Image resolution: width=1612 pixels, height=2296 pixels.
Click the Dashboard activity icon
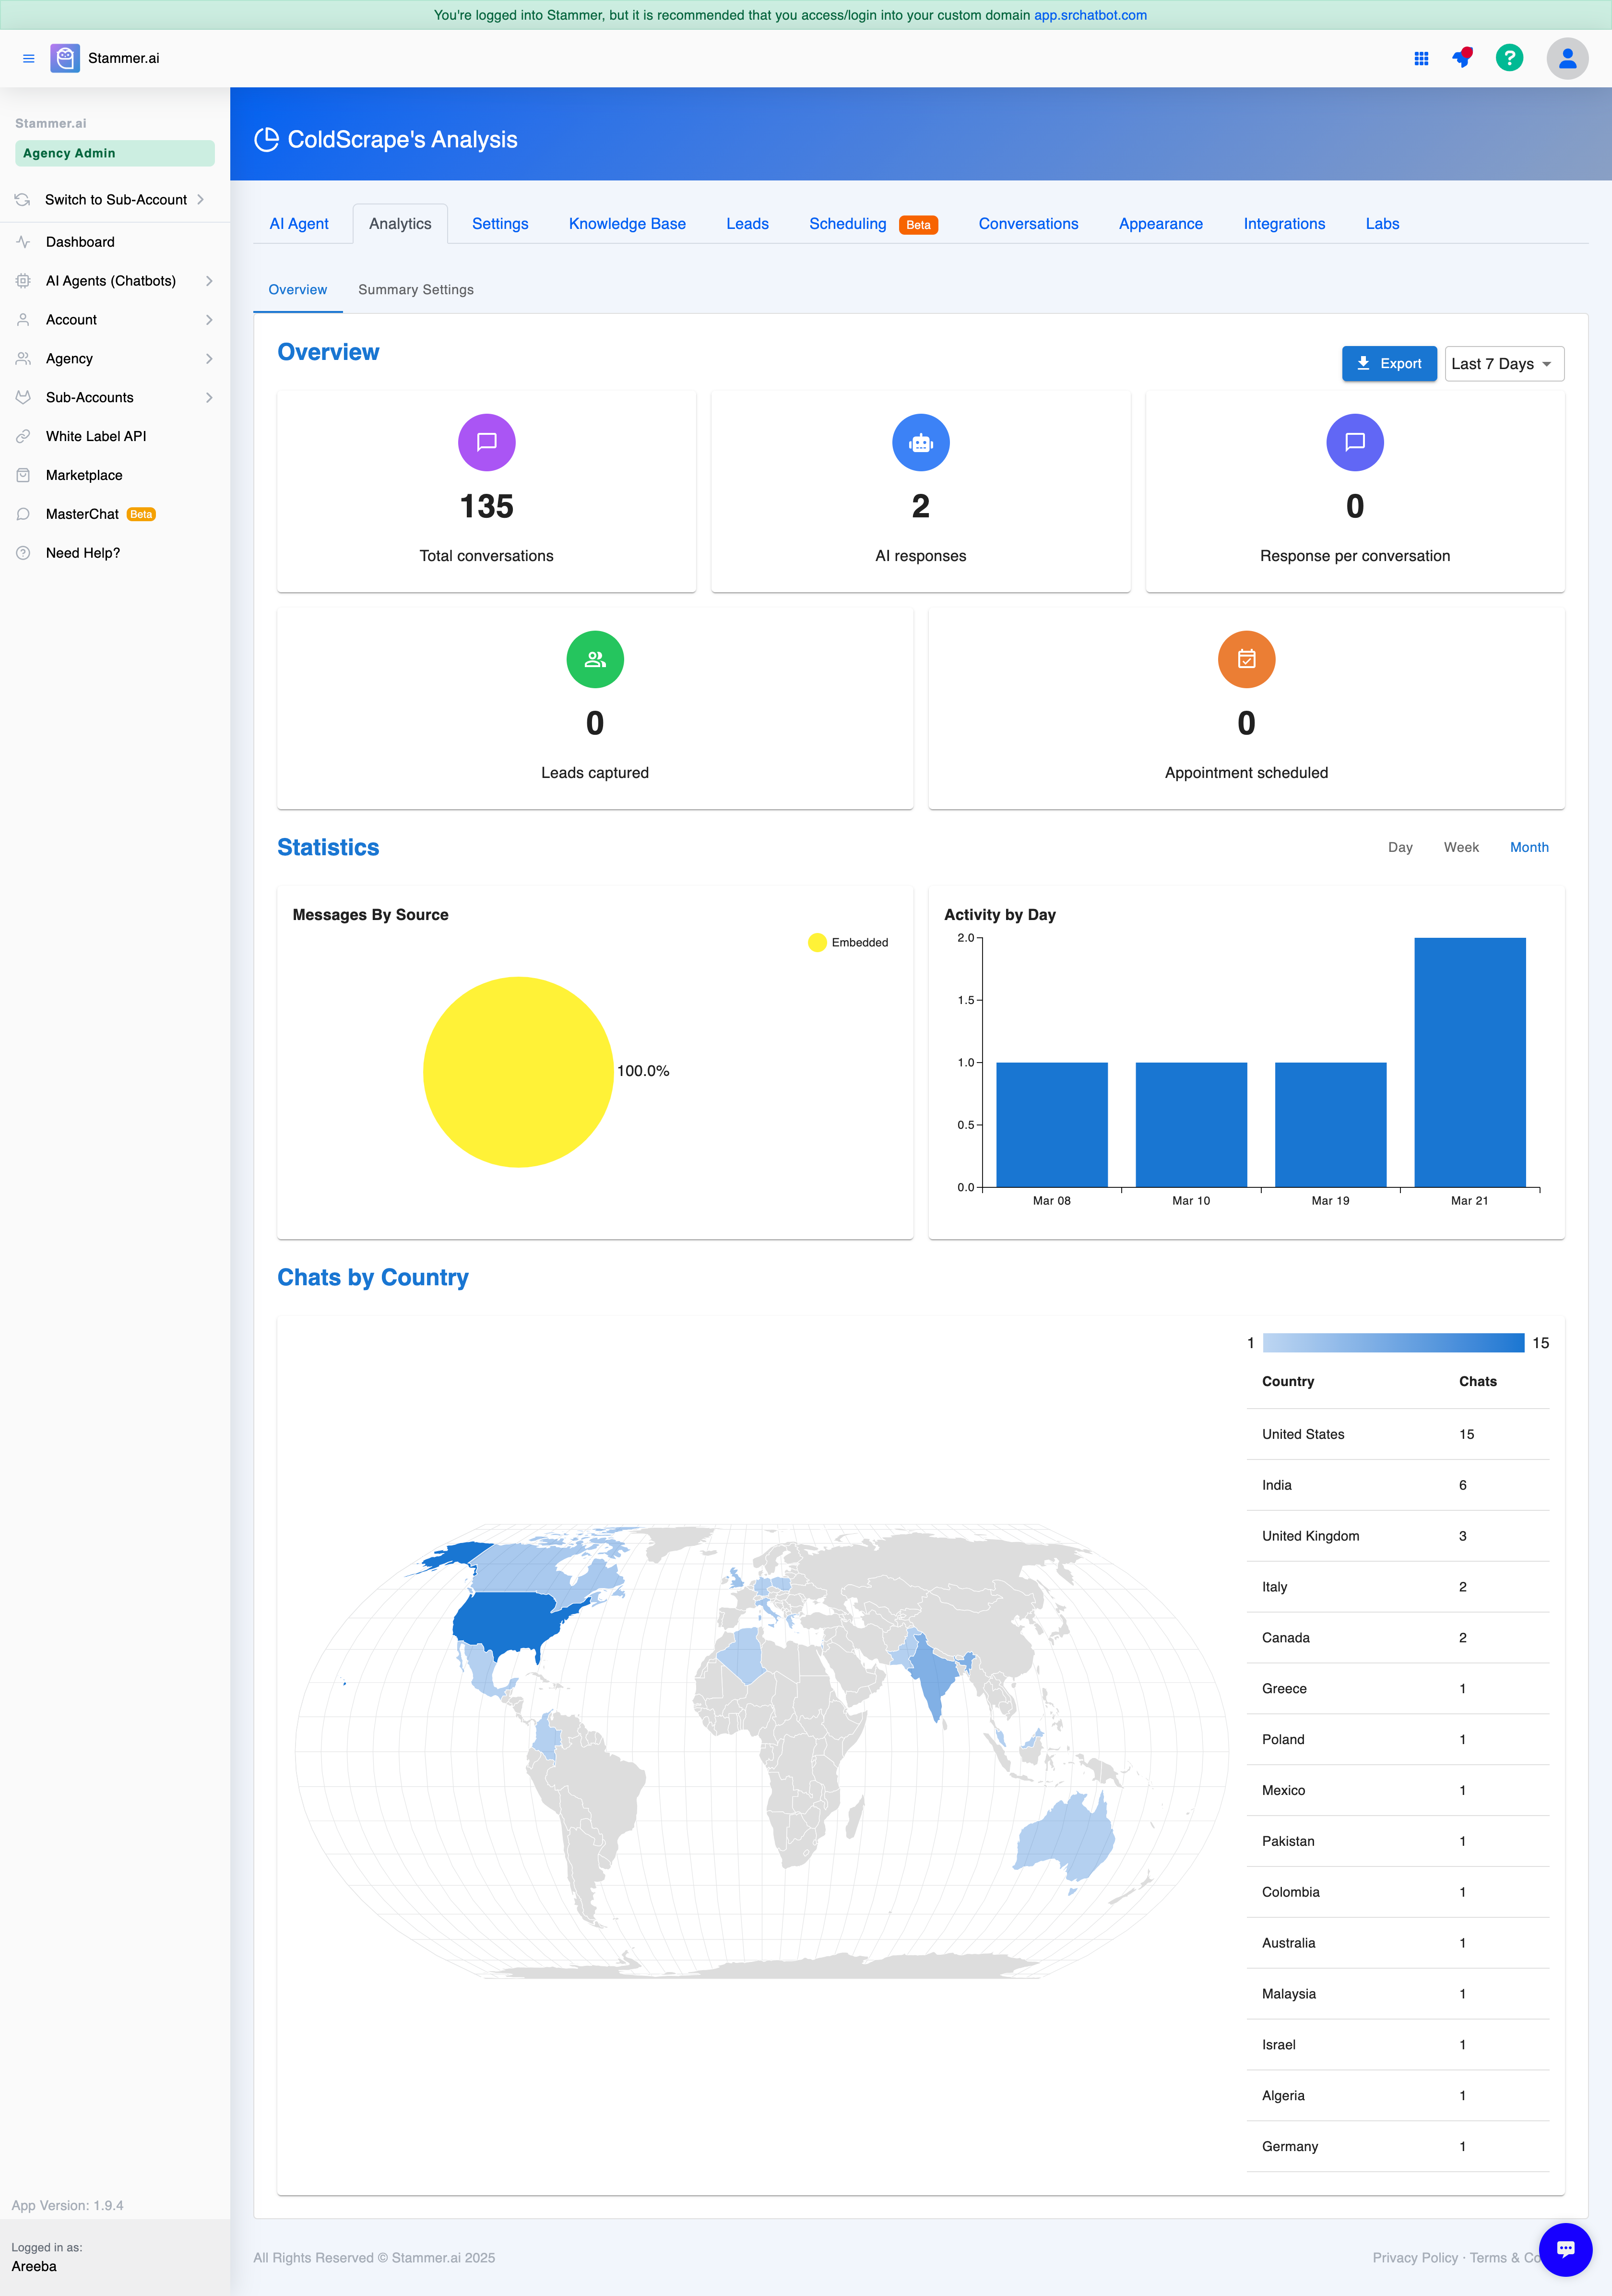click(x=23, y=242)
